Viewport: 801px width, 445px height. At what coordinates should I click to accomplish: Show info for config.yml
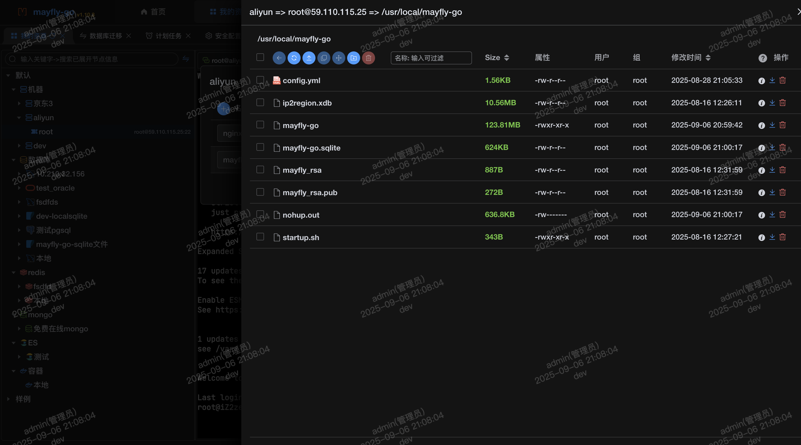pos(761,81)
